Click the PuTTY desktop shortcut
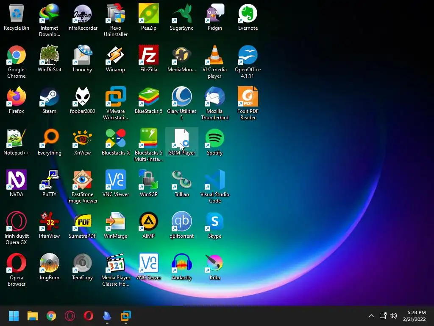Screen dimensions: 434x326 49,180
